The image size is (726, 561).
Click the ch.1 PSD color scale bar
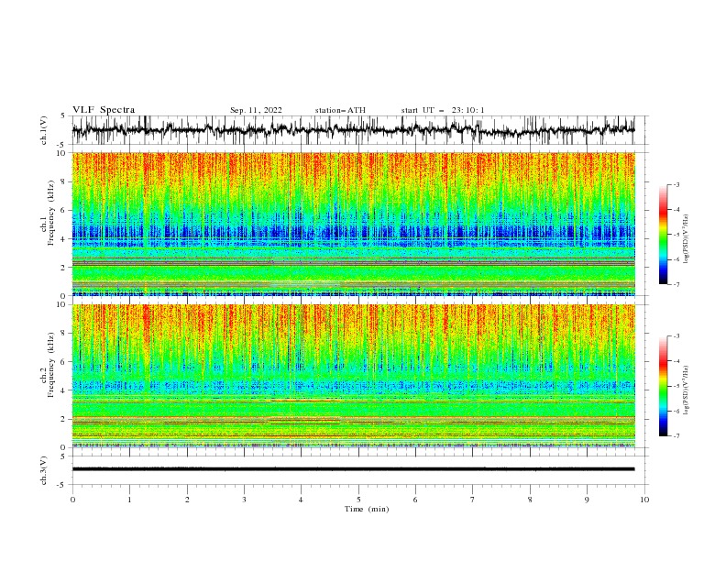pos(663,235)
